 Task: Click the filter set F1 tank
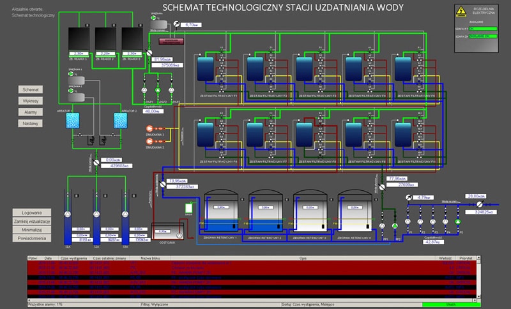206,68
